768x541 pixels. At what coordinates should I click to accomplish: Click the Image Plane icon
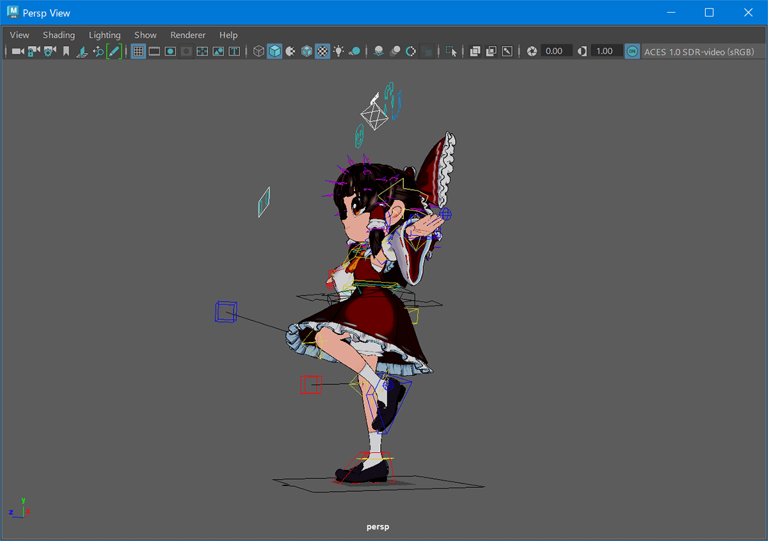[x=82, y=51]
